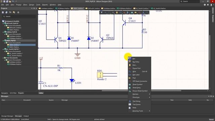
Task: Click the text string 'A' icon in the floating toolbar
Action: [143, 12]
